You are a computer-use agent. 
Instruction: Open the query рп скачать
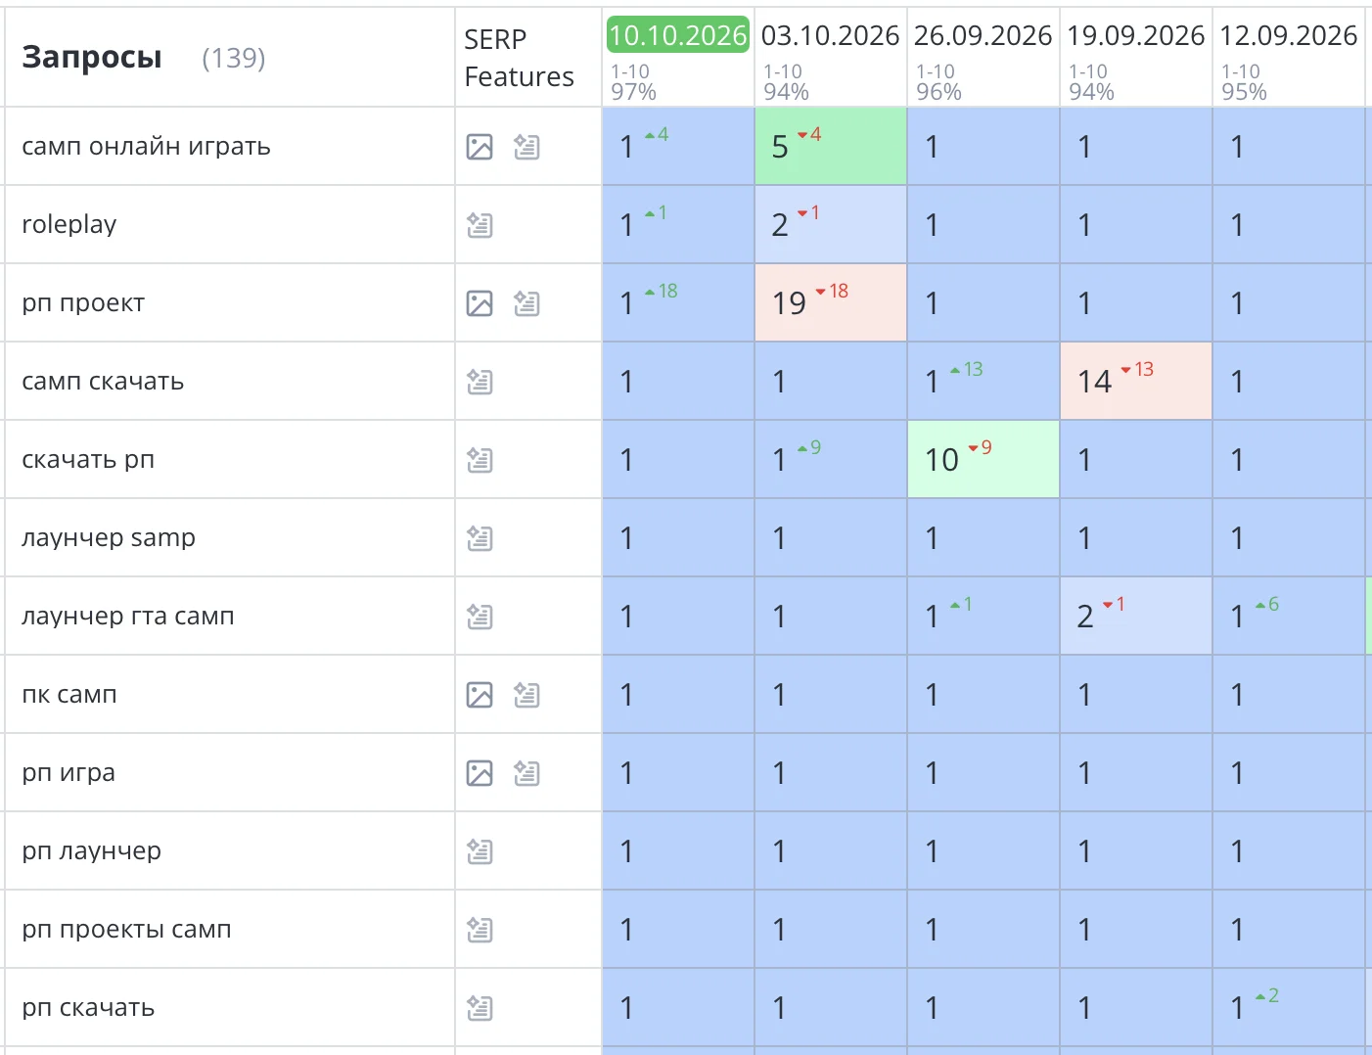coord(88,1008)
